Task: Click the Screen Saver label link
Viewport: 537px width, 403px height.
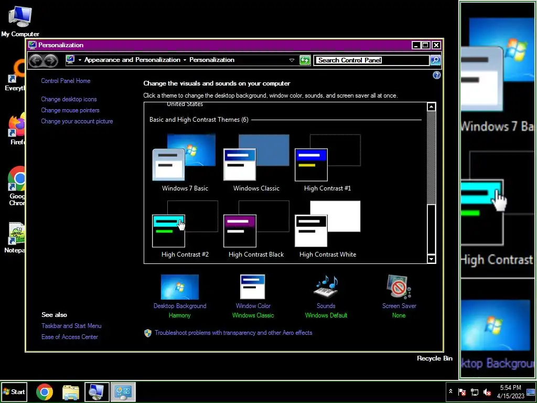Action: (x=399, y=306)
